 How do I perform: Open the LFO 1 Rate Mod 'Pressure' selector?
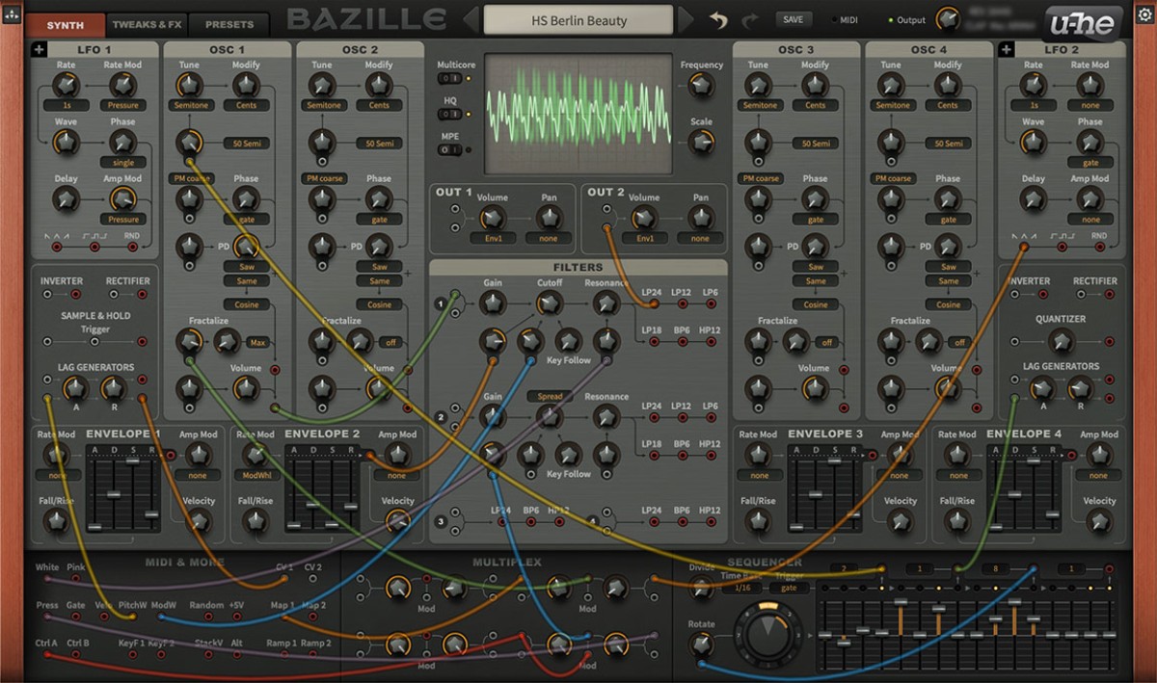(123, 105)
